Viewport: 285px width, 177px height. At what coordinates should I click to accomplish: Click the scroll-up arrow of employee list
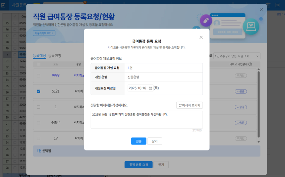click(x=259, y=69)
